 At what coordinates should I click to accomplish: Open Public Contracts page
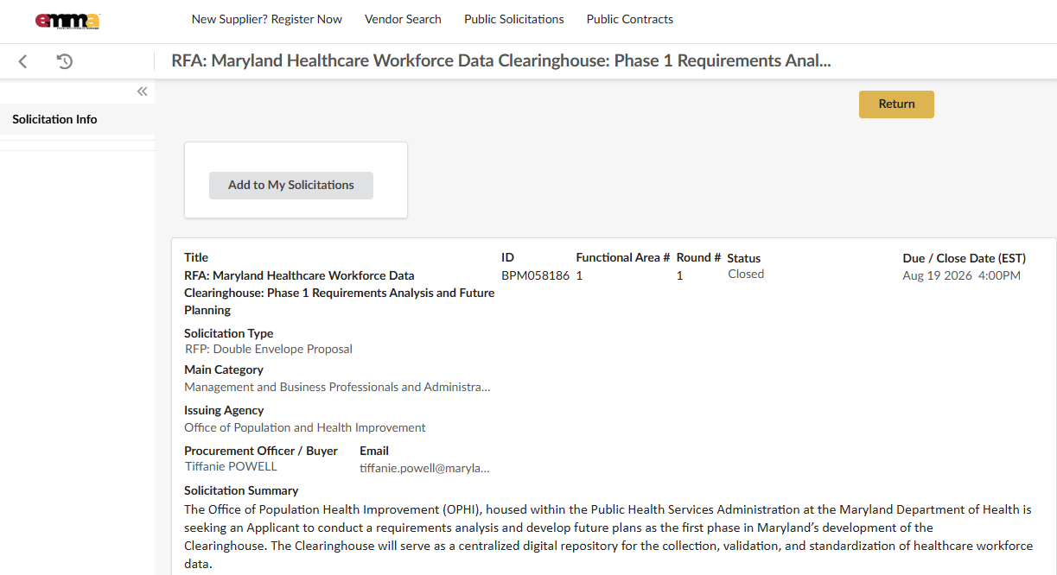tap(630, 19)
